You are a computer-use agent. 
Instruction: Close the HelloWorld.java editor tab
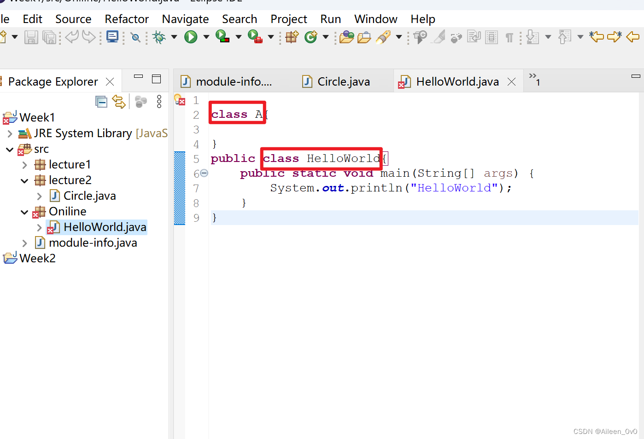click(x=511, y=81)
